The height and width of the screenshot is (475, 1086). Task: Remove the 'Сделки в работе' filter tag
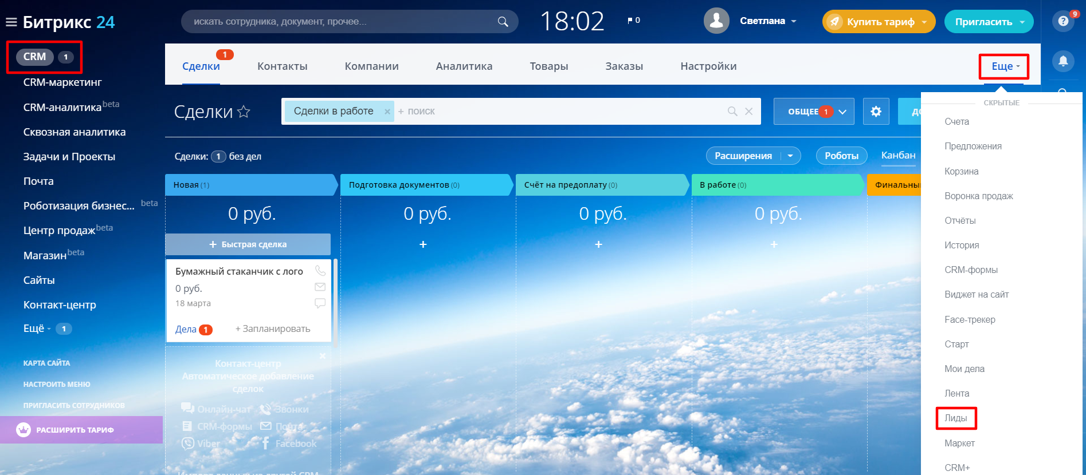(x=387, y=112)
